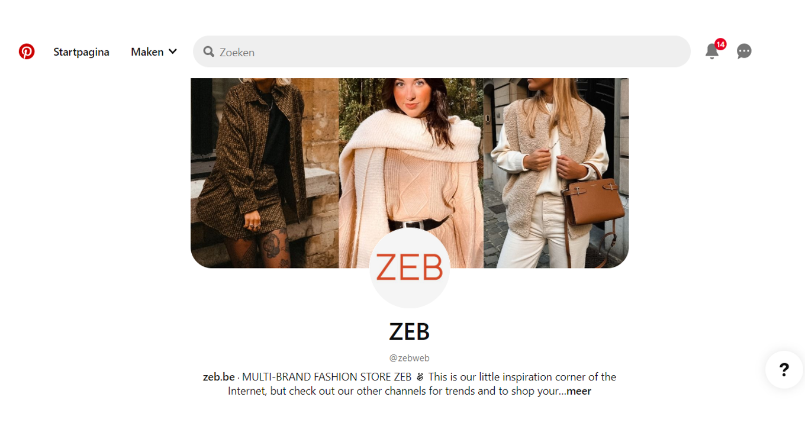The width and height of the screenshot is (805, 426).
Task: Expand the Maken dropdown menu
Action: (154, 51)
